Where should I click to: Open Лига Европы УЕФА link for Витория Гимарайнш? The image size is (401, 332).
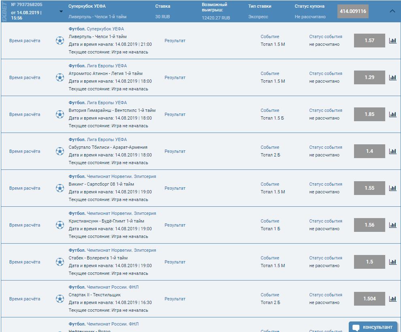pyautogui.click(x=107, y=103)
